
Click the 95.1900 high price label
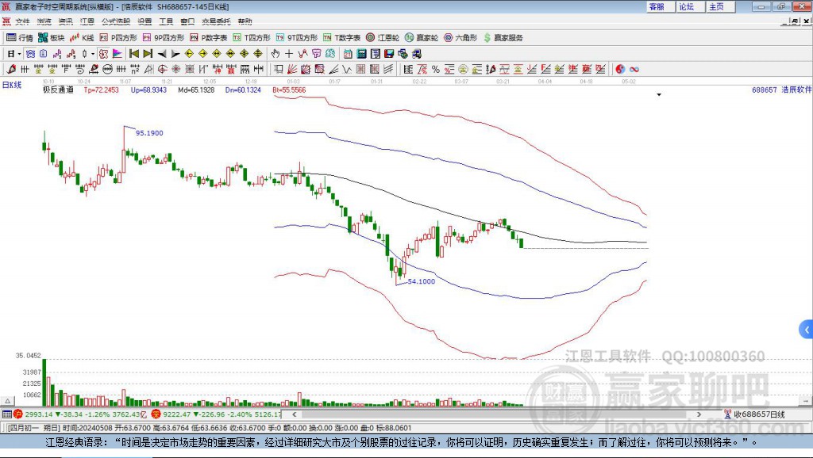click(x=149, y=133)
